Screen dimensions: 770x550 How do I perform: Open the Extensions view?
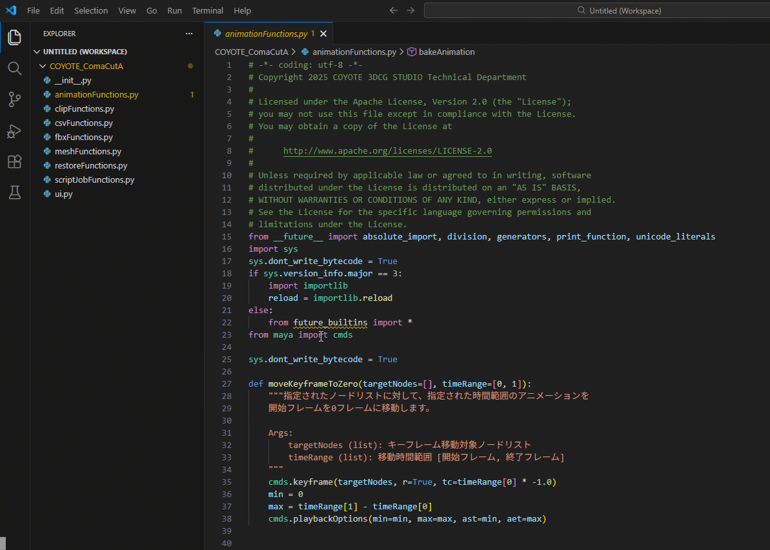pyautogui.click(x=14, y=161)
